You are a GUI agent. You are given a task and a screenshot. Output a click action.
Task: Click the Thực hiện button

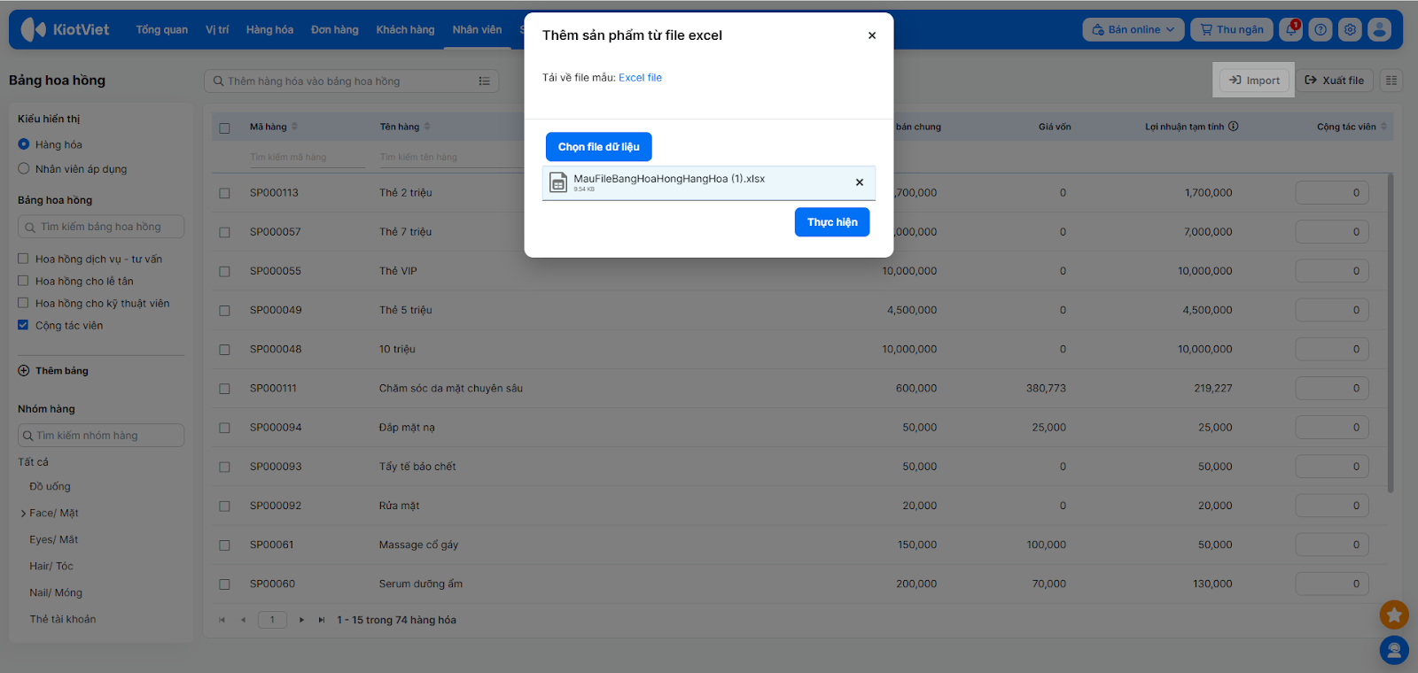pyautogui.click(x=831, y=222)
